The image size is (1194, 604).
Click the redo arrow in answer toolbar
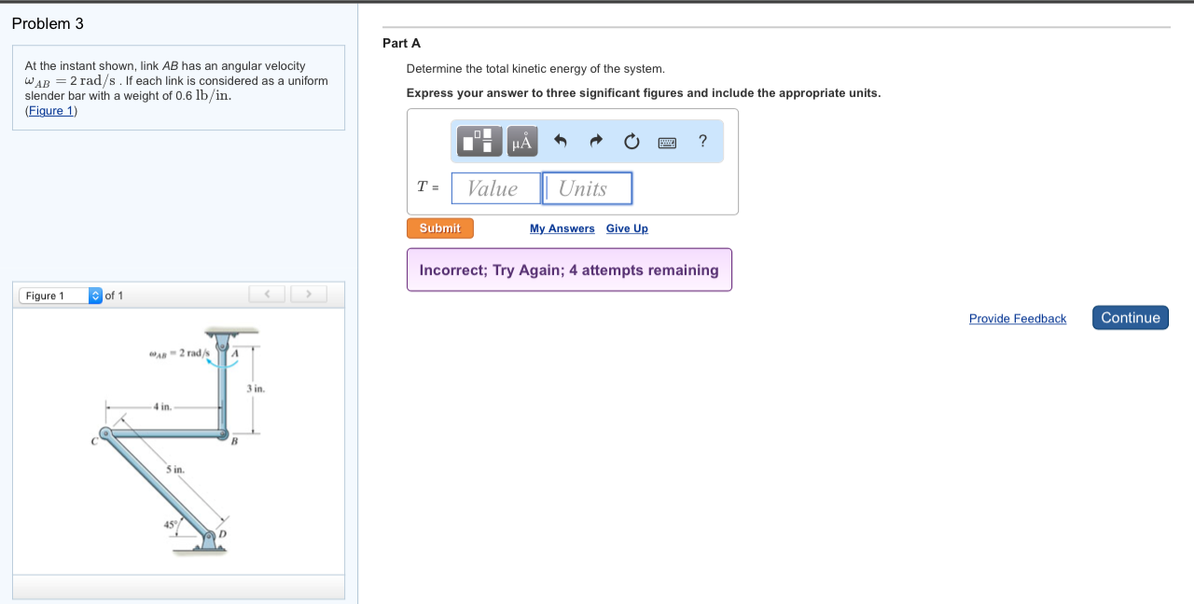point(596,142)
